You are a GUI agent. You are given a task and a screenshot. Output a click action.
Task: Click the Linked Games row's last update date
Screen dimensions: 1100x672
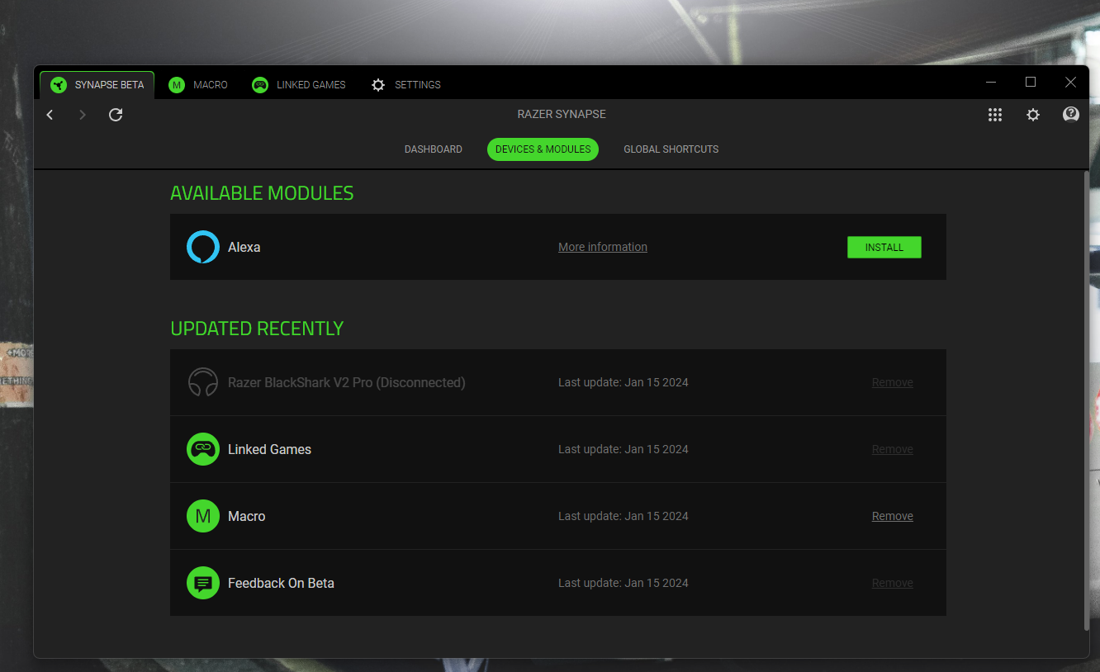pos(623,449)
